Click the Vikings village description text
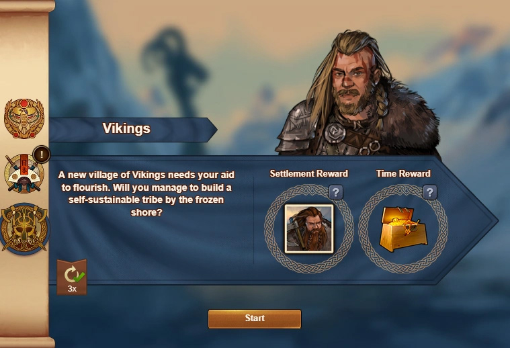 click(x=146, y=193)
